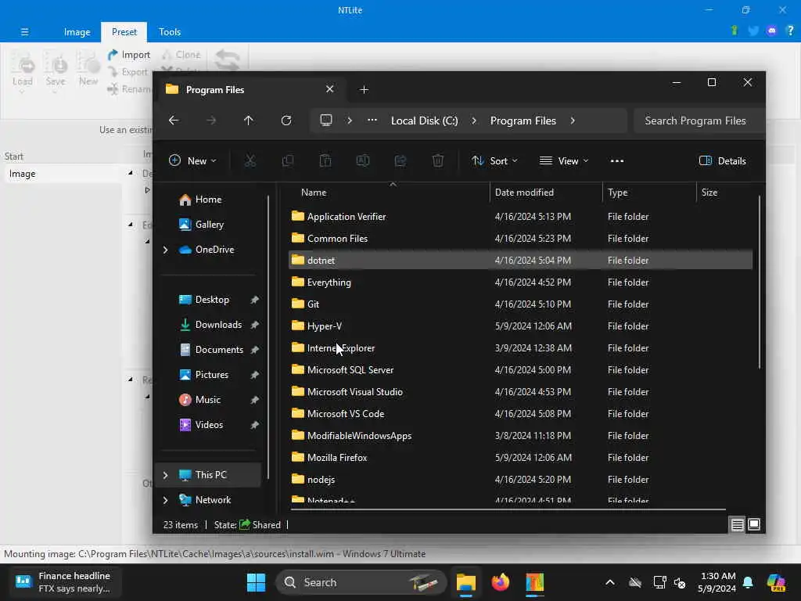Click the green license icon in NTLite title bar
The image size is (801, 601).
pos(735,31)
